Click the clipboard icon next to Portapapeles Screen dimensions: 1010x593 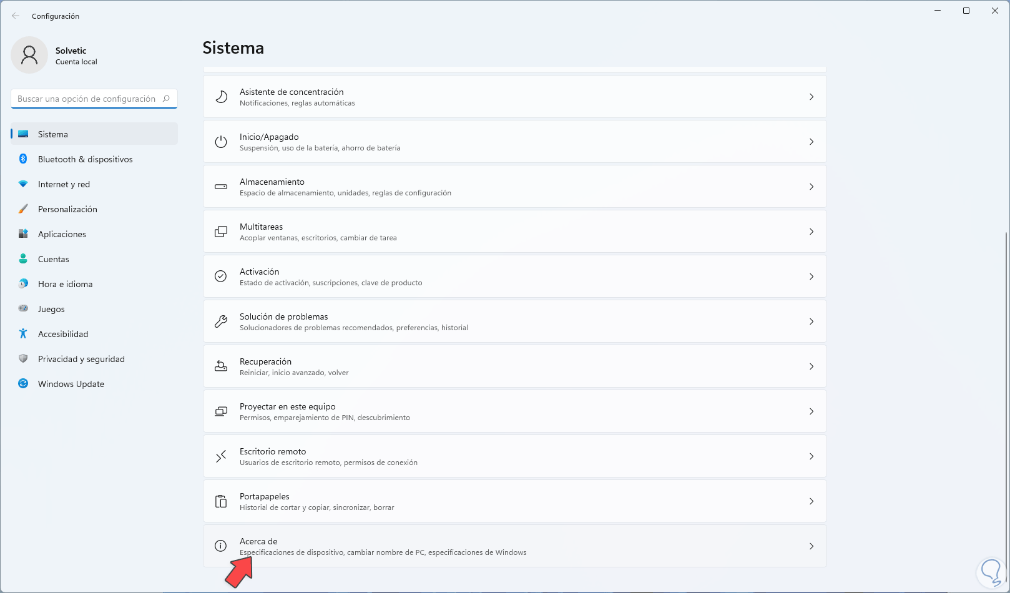pyautogui.click(x=221, y=501)
